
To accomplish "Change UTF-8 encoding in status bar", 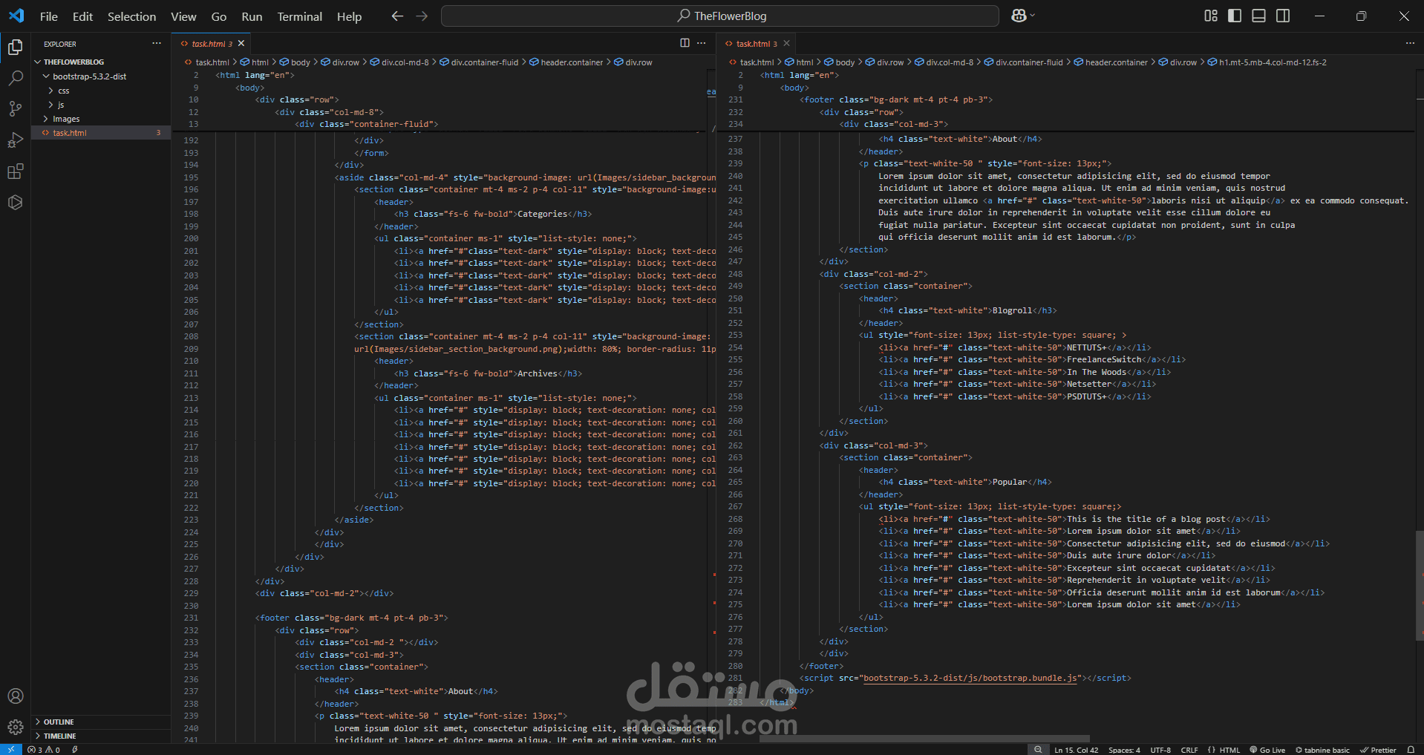I will pyautogui.click(x=1160, y=750).
